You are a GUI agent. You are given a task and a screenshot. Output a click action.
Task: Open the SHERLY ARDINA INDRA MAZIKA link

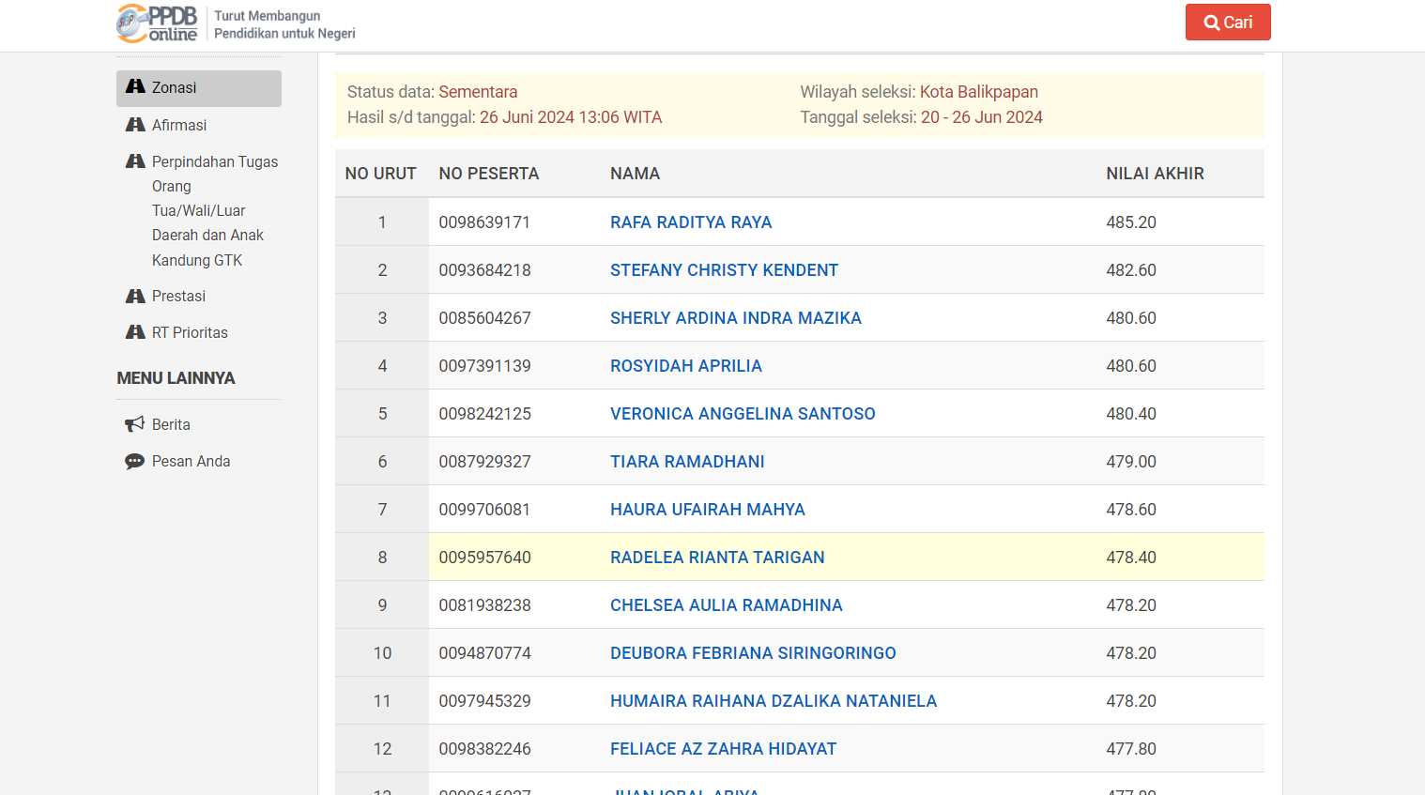tap(736, 318)
